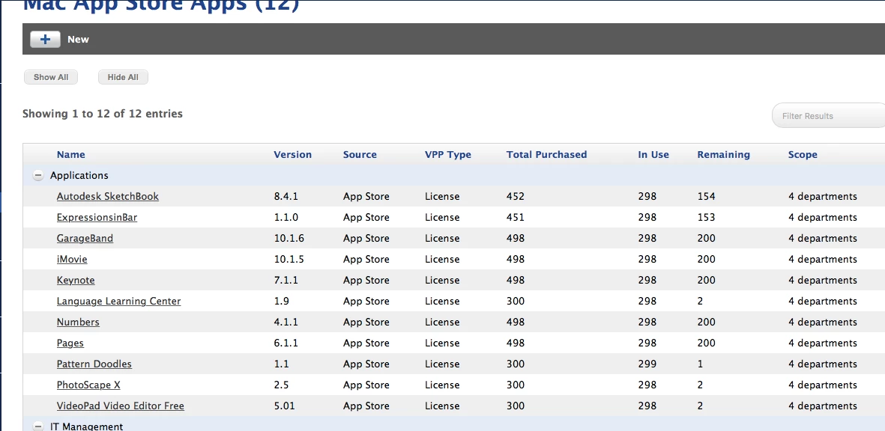The width and height of the screenshot is (885, 431).
Task: Select version 1.1.0 cell
Action: click(286, 218)
